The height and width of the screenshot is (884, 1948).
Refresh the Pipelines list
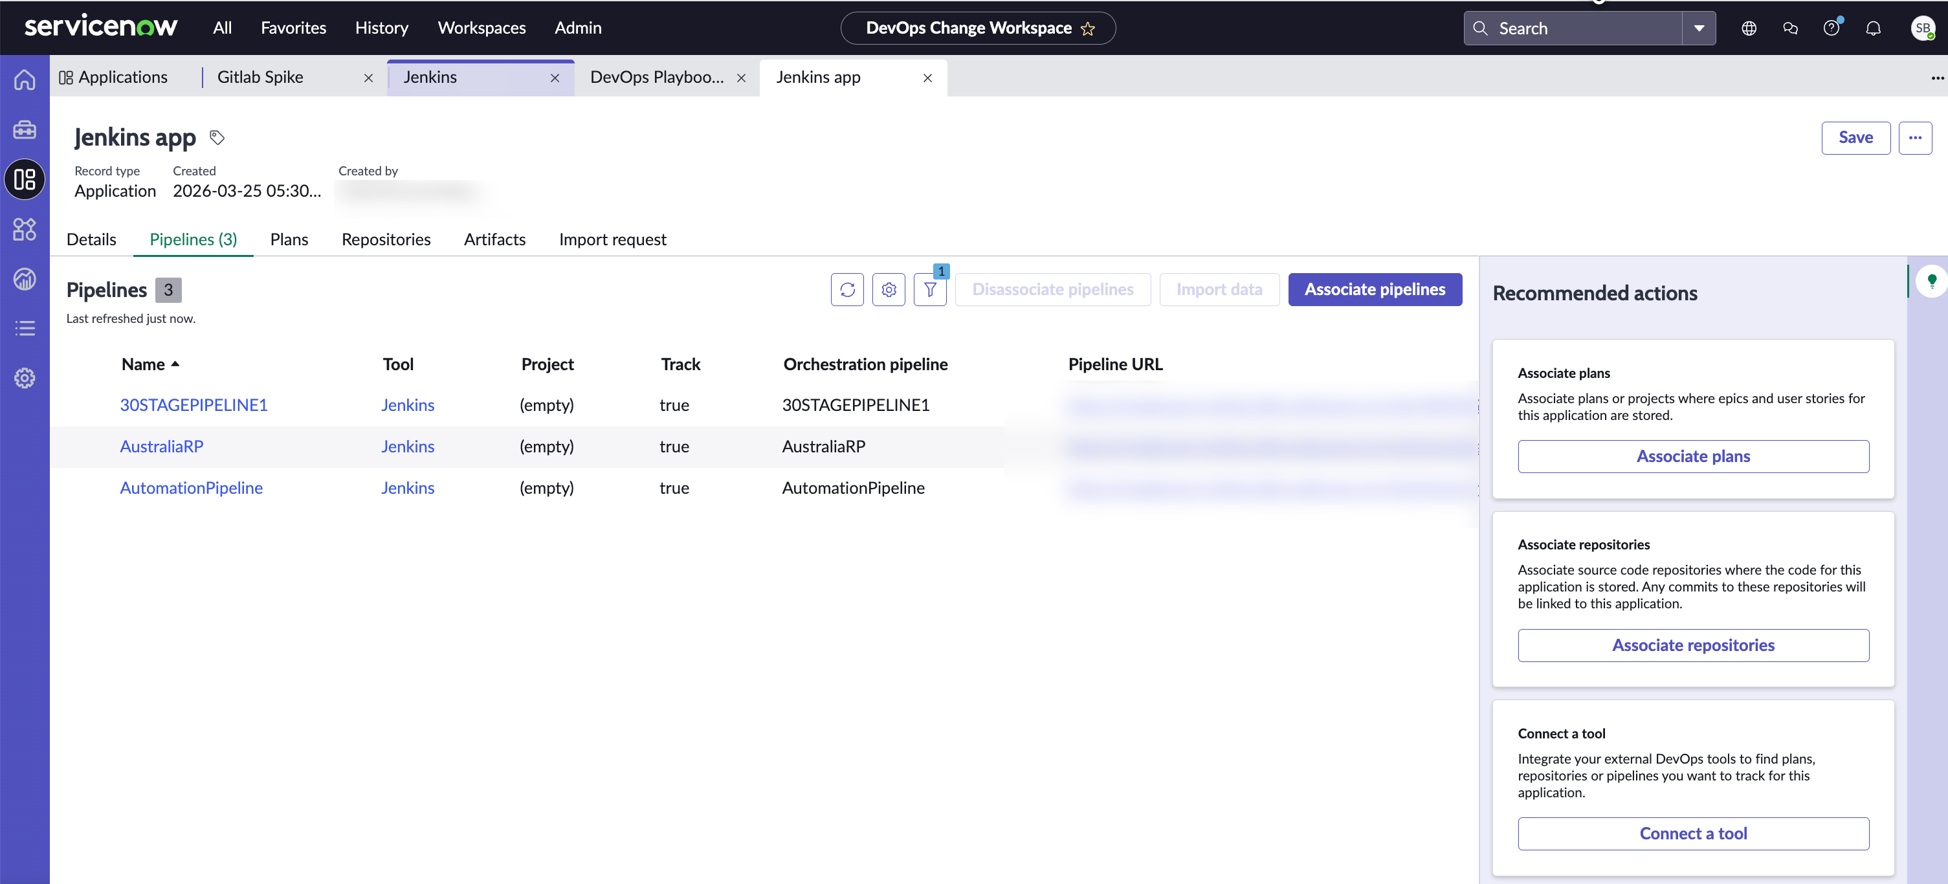click(847, 290)
